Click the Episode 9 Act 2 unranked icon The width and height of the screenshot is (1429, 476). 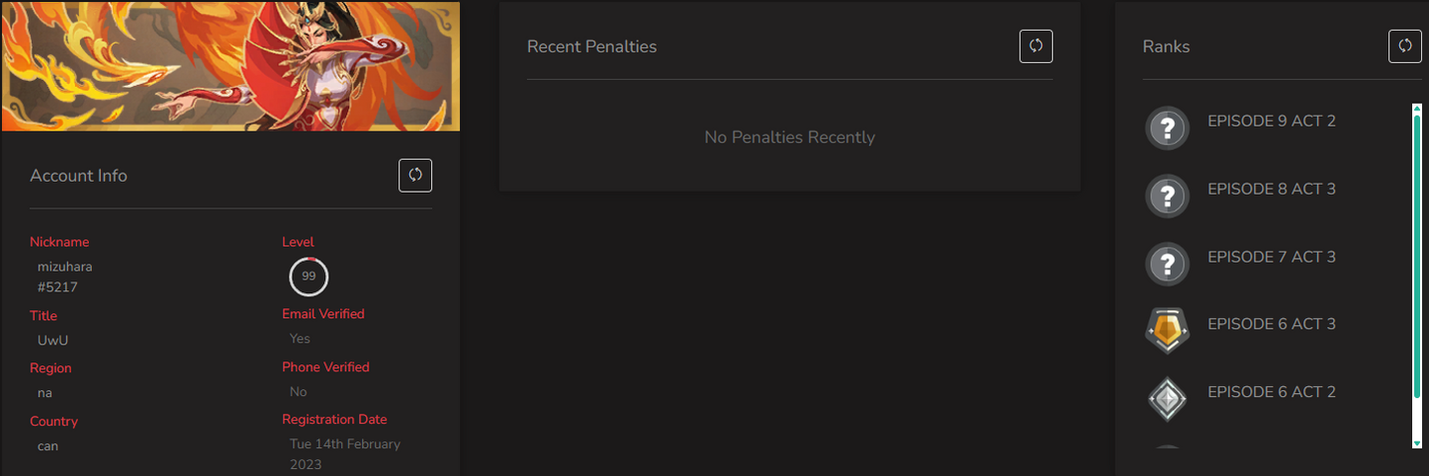(x=1167, y=128)
